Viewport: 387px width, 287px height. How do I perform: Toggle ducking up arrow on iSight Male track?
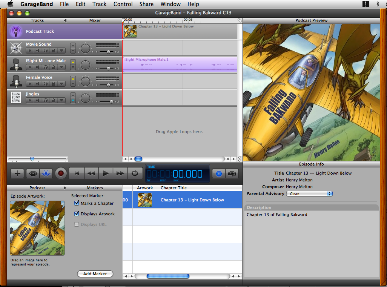click(73, 62)
